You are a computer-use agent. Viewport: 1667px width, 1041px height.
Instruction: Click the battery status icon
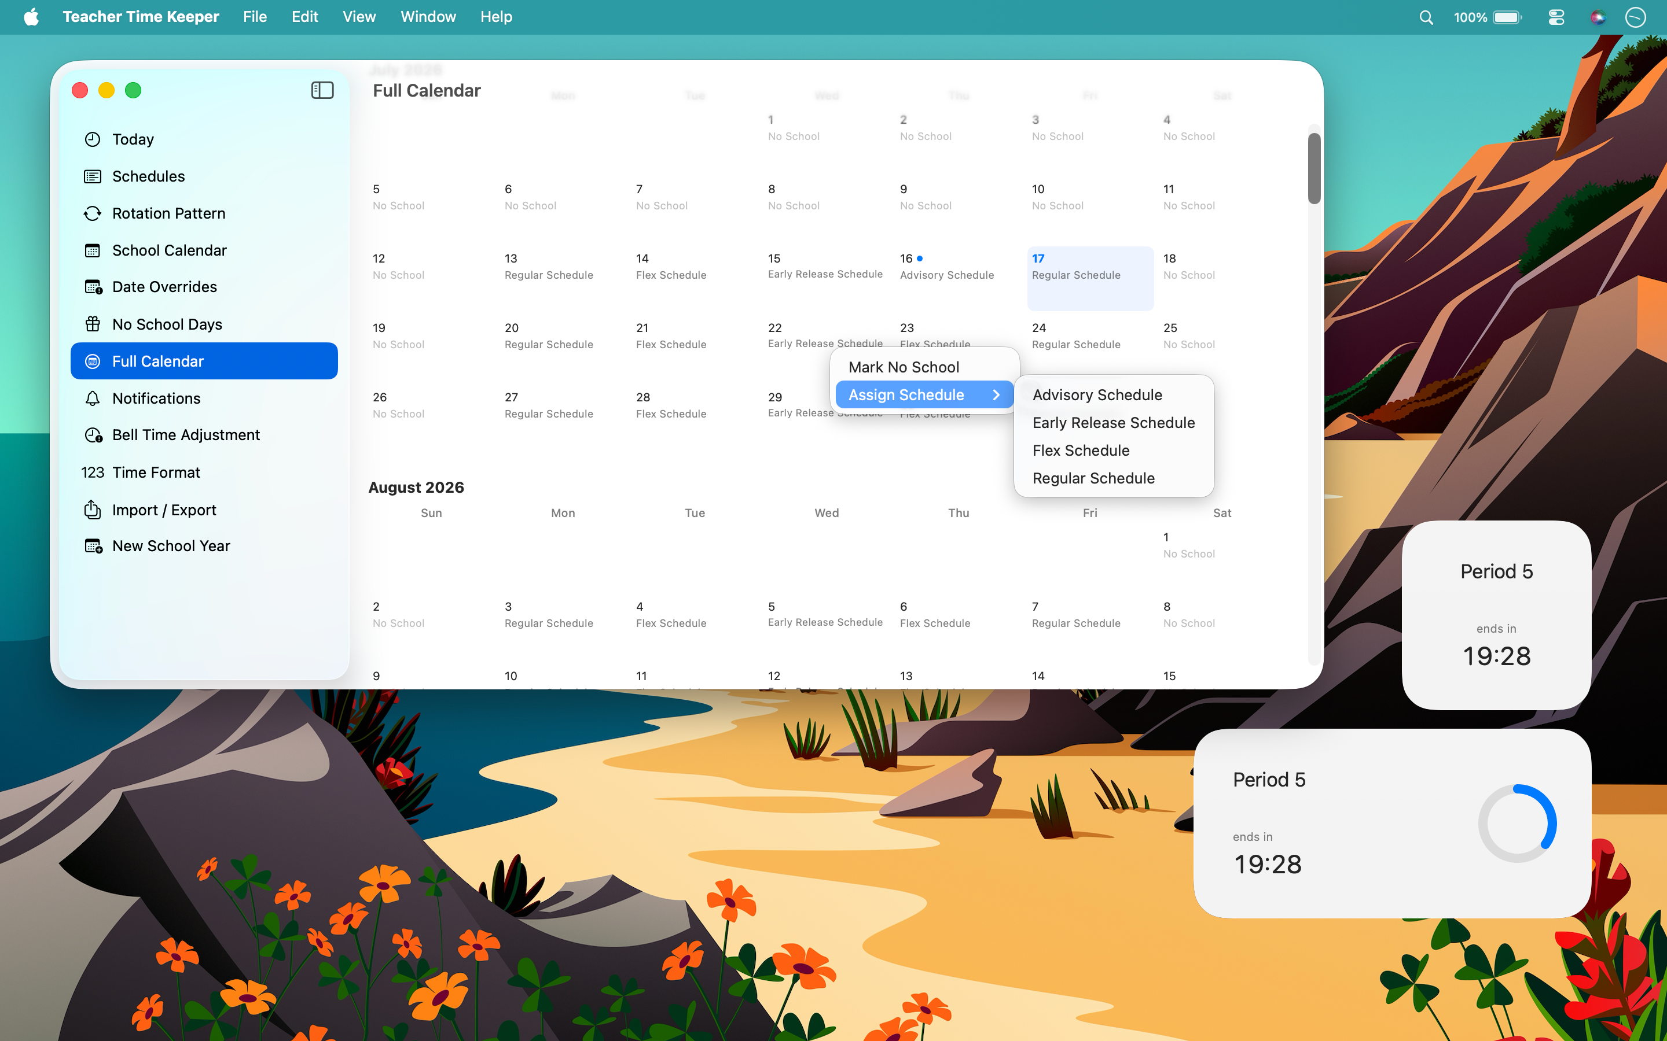[1507, 17]
